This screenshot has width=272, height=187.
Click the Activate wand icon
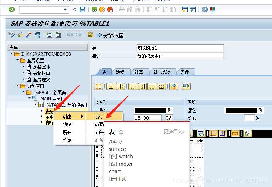[x=29, y=35]
